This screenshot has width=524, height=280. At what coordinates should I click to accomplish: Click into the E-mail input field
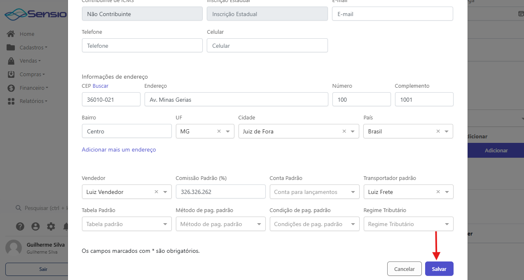pos(392,14)
